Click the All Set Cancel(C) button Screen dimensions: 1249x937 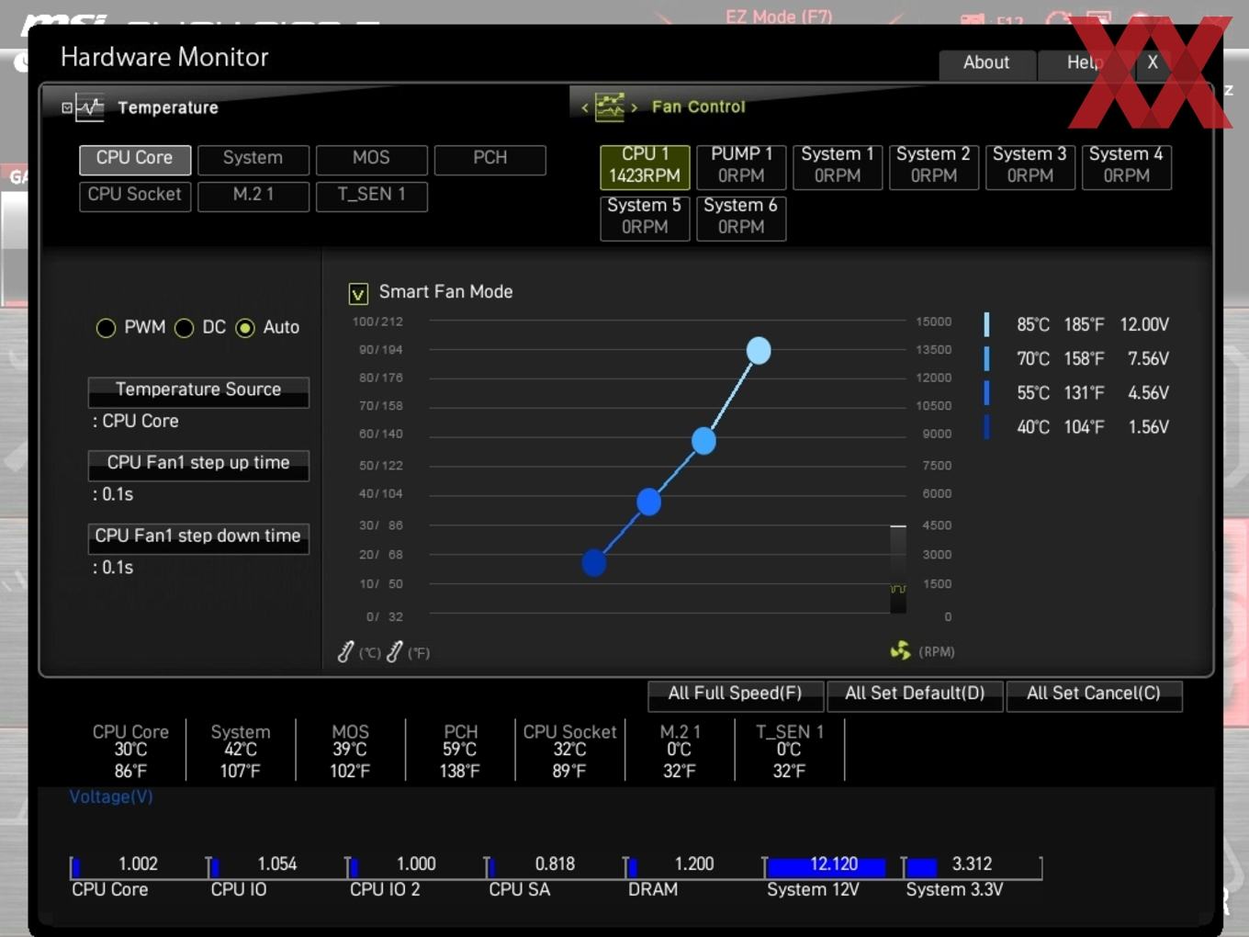1094,695
